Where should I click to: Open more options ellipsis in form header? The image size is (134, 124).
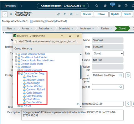(77, 14)
